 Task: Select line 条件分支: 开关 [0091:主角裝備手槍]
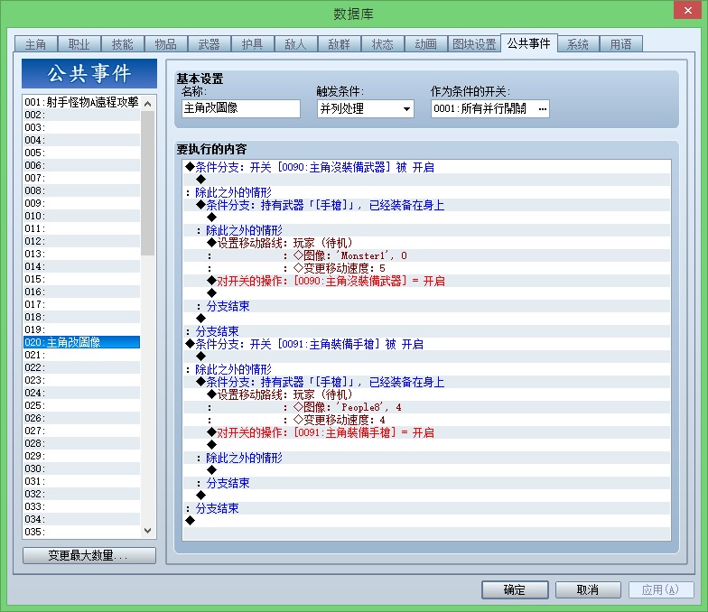pos(426,344)
